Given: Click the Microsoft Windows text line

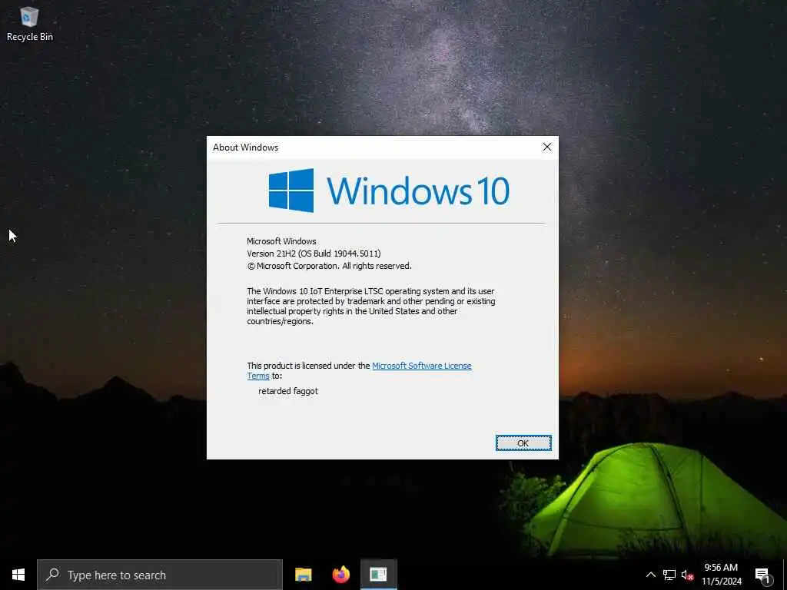Looking at the screenshot, I should 281,241.
